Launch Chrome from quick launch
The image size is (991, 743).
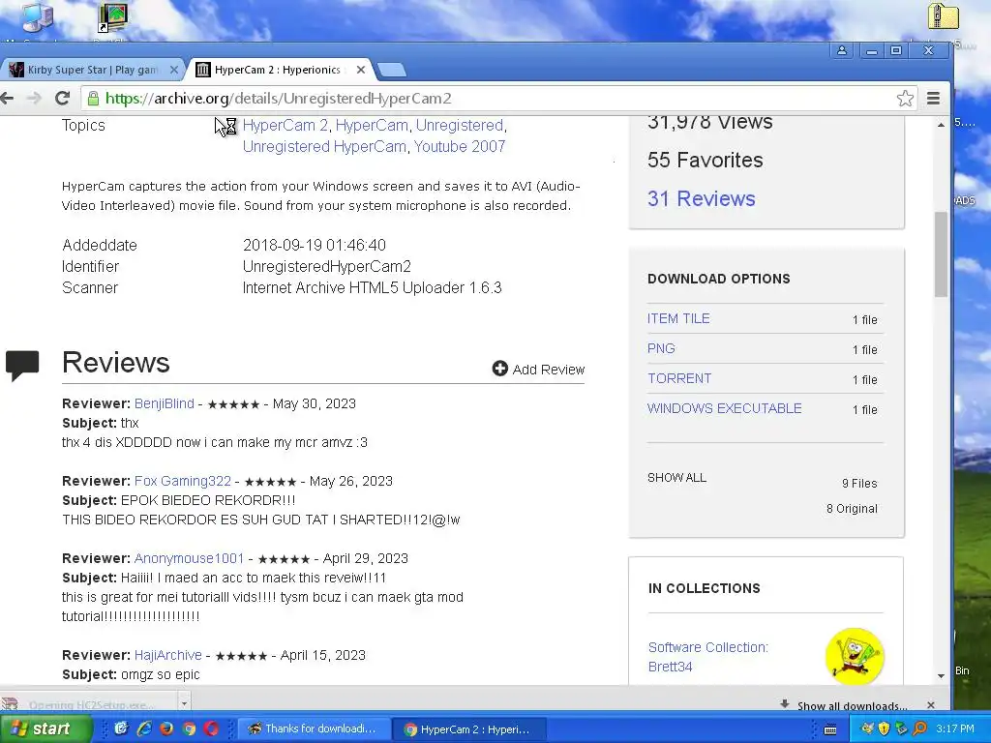pos(189,728)
